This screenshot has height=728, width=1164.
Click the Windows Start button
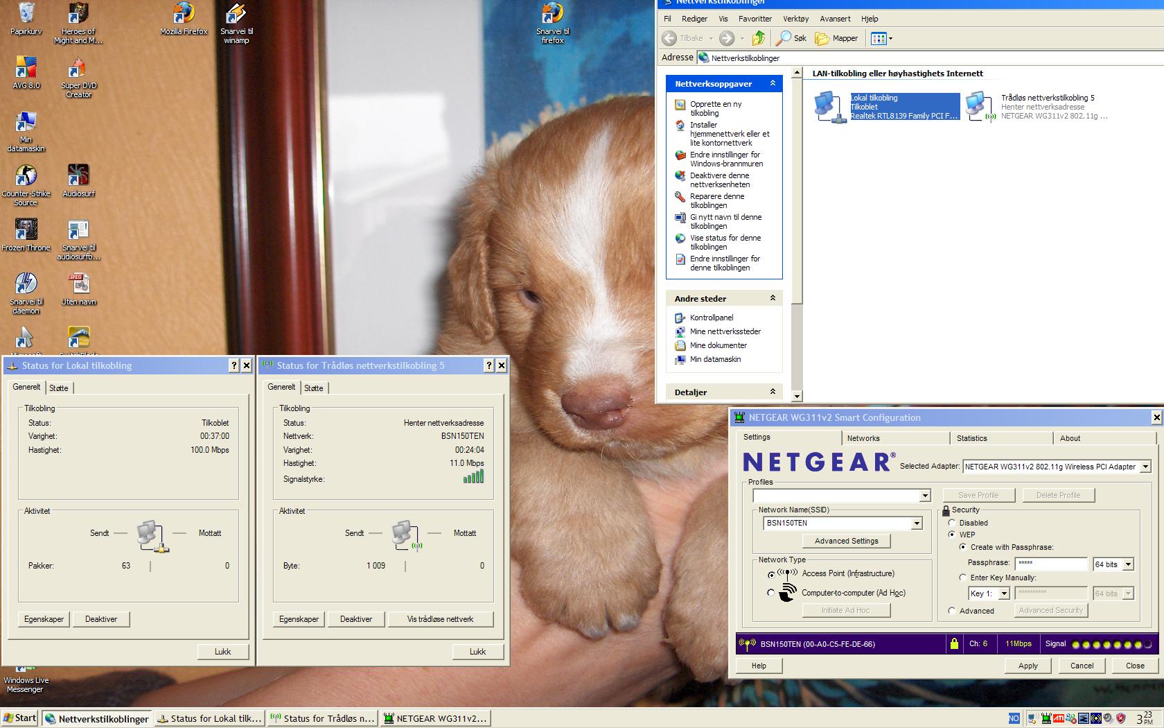[x=19, y=718]
